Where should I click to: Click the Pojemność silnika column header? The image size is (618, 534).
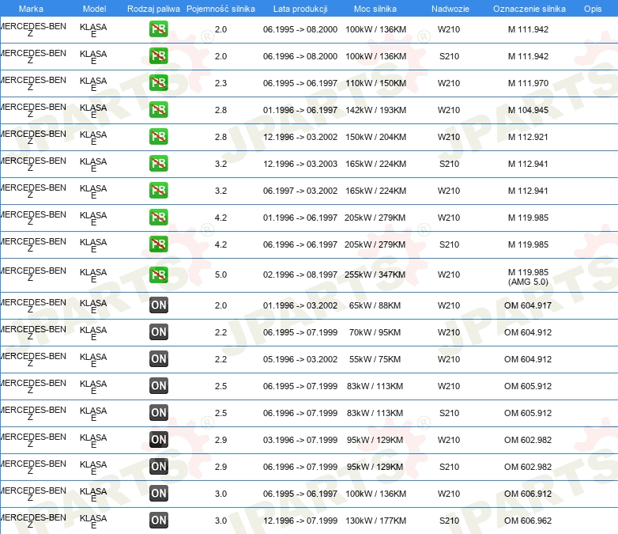click(220, 9)
